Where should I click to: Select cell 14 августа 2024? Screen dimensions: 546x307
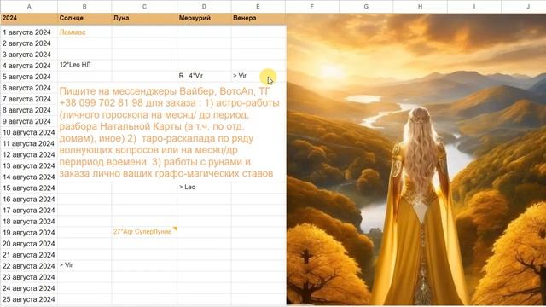[x=29, y=177]
